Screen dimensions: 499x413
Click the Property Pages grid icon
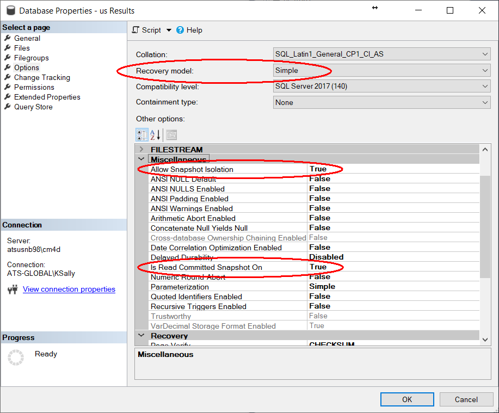pos(171,135)
